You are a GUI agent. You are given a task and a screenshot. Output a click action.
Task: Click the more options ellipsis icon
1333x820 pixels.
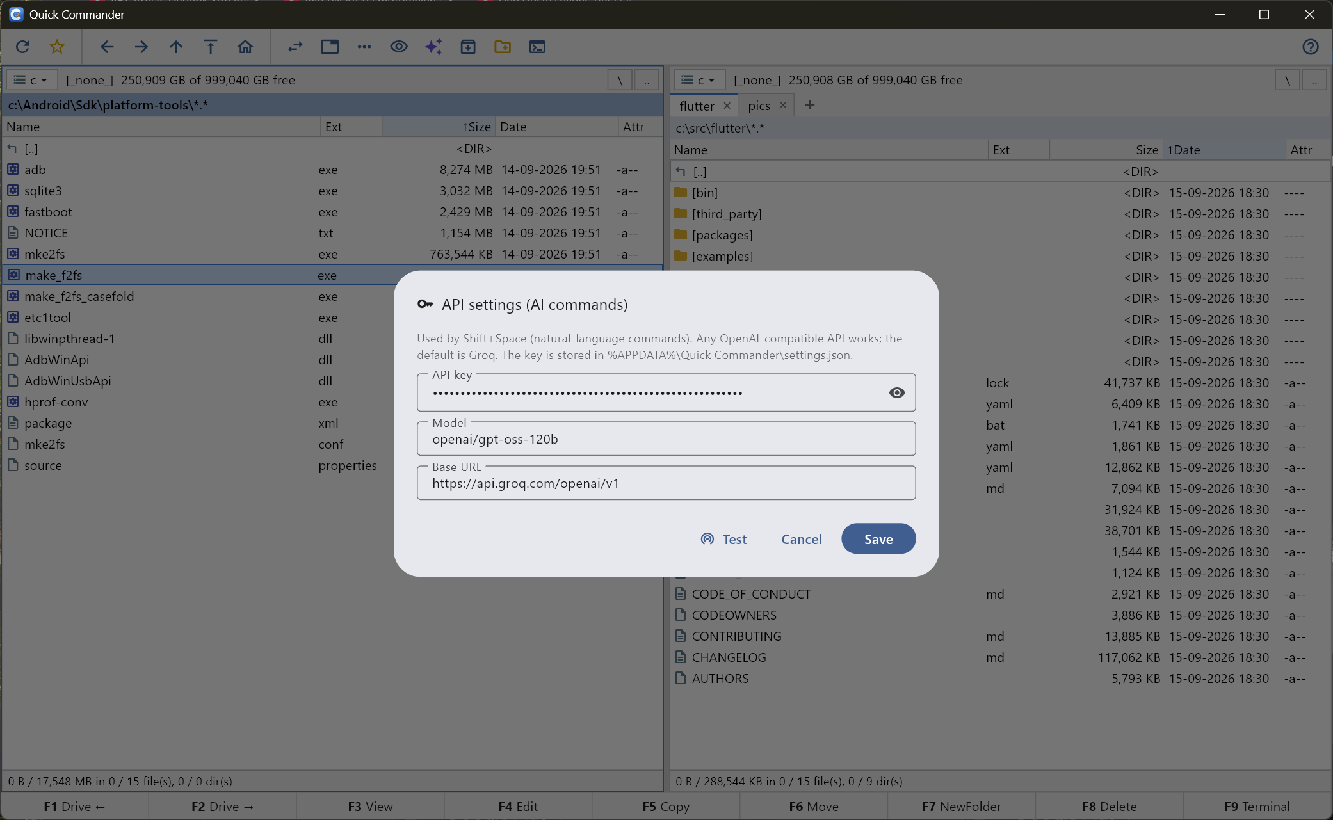pyautogui.click(x=364, y=47)
